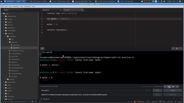This screenshot has width=184, height=103.
Task: Hide the terminal panel with down arrow
Action: point(173,48)
